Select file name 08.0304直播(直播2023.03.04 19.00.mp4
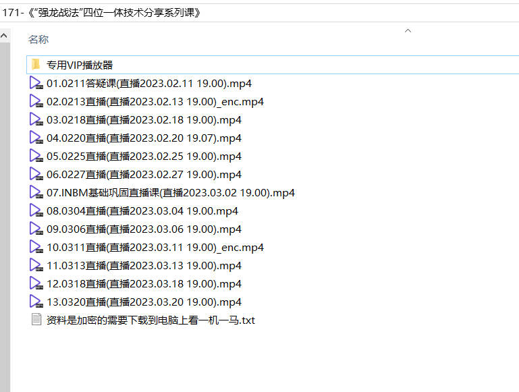Image resolution: width=519 pixels, height=392 pixels. tap(142, 211)
